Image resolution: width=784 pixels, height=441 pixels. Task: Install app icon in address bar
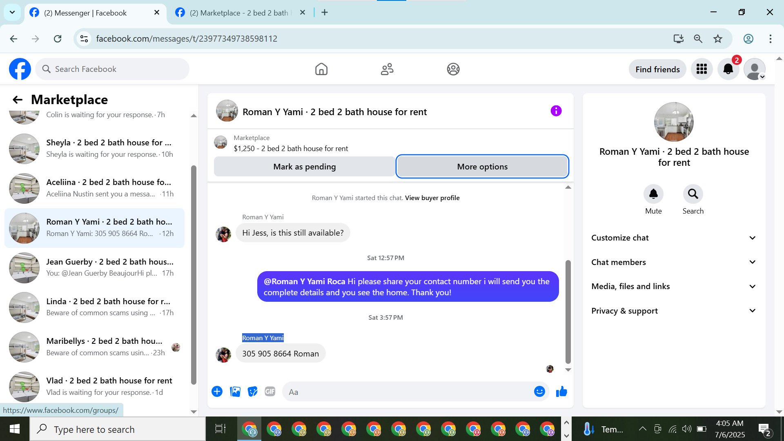click(678, 39)
